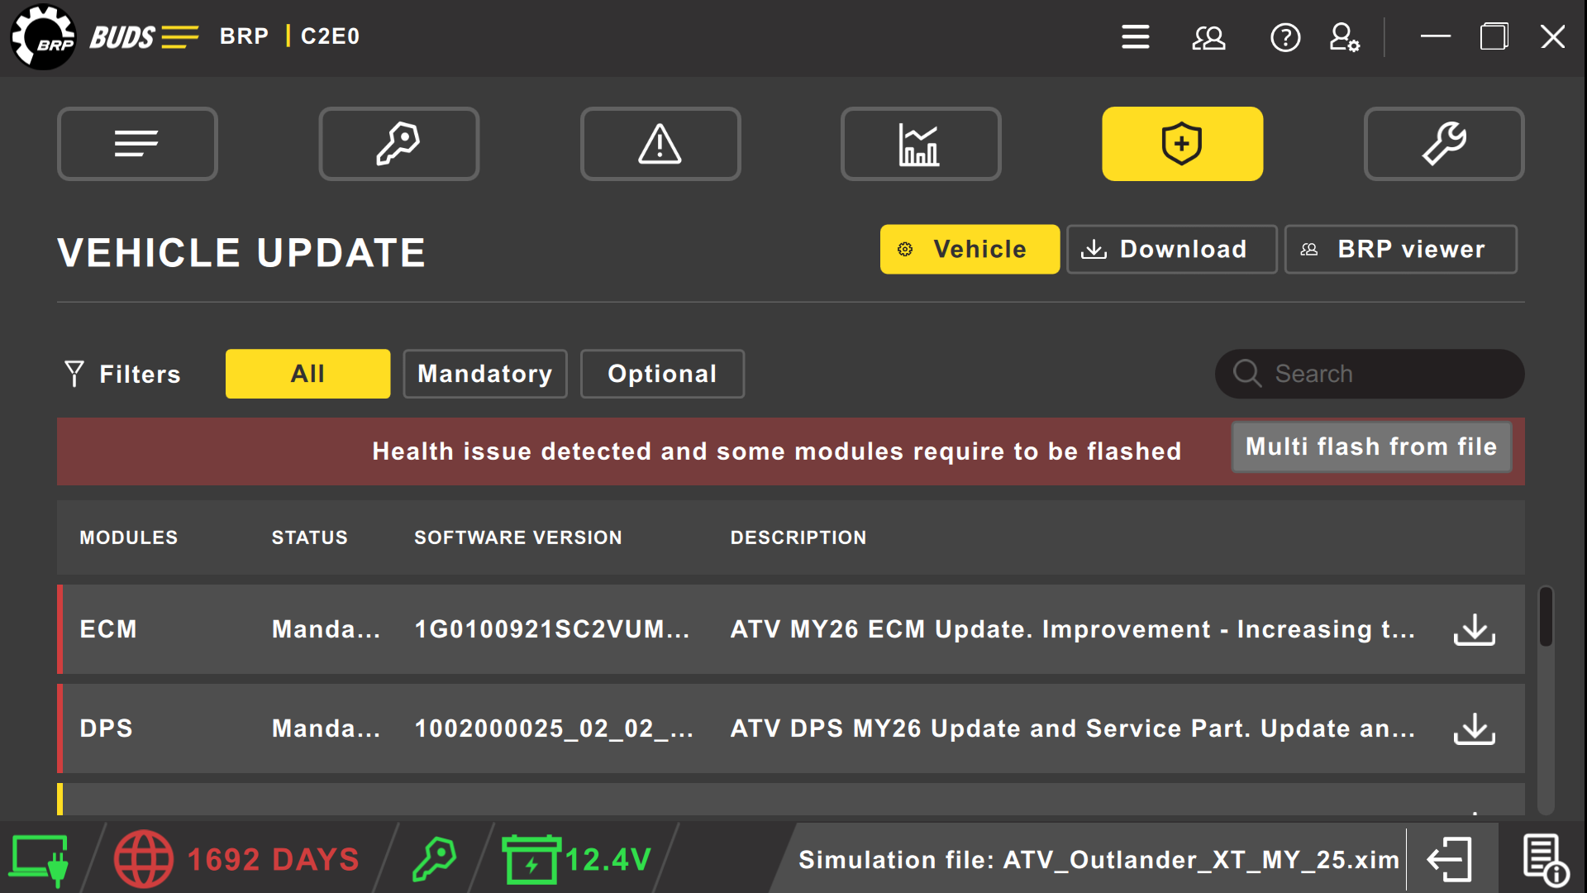Click the MODULES column header
The width and height of the screenshot is (1587, 893).
[x=129, y=537]
